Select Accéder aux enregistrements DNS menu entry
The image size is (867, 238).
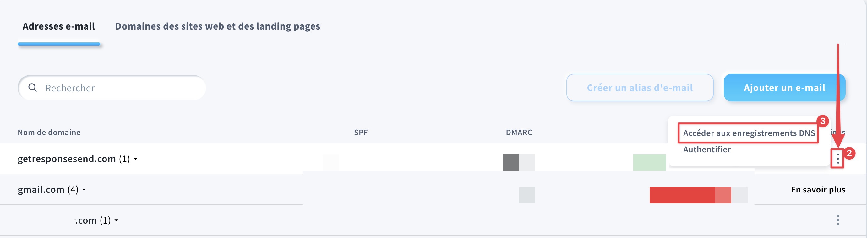[x=749, y=133]
